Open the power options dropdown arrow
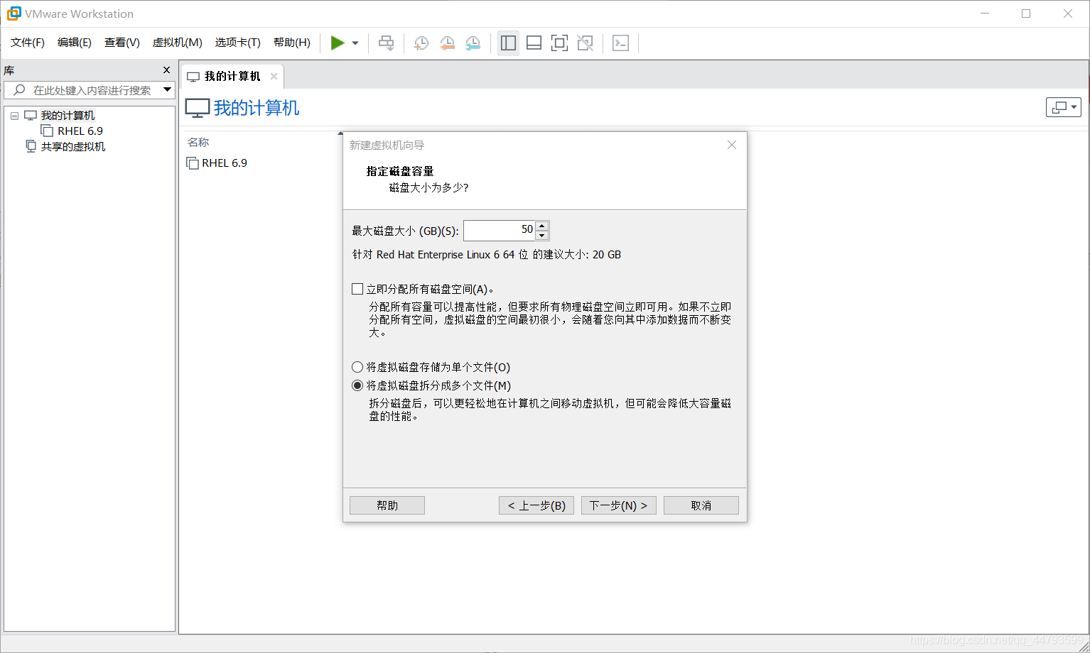The width and height of the screenshot is (1090, 653). pyautogui.click(x=354, y=43)
